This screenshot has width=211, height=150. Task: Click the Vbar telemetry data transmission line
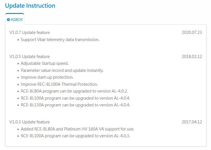(x=60, y=40)
